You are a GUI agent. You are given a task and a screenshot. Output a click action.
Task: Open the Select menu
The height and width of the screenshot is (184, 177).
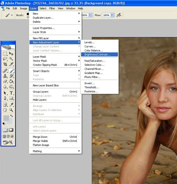click(x=43, y=9)
